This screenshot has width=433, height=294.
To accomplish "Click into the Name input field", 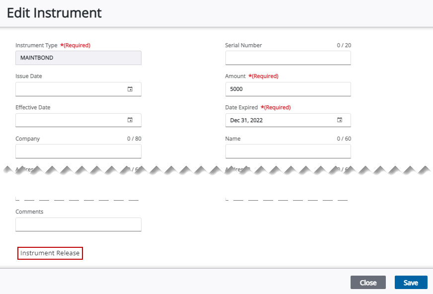I will tap(288, 151).
